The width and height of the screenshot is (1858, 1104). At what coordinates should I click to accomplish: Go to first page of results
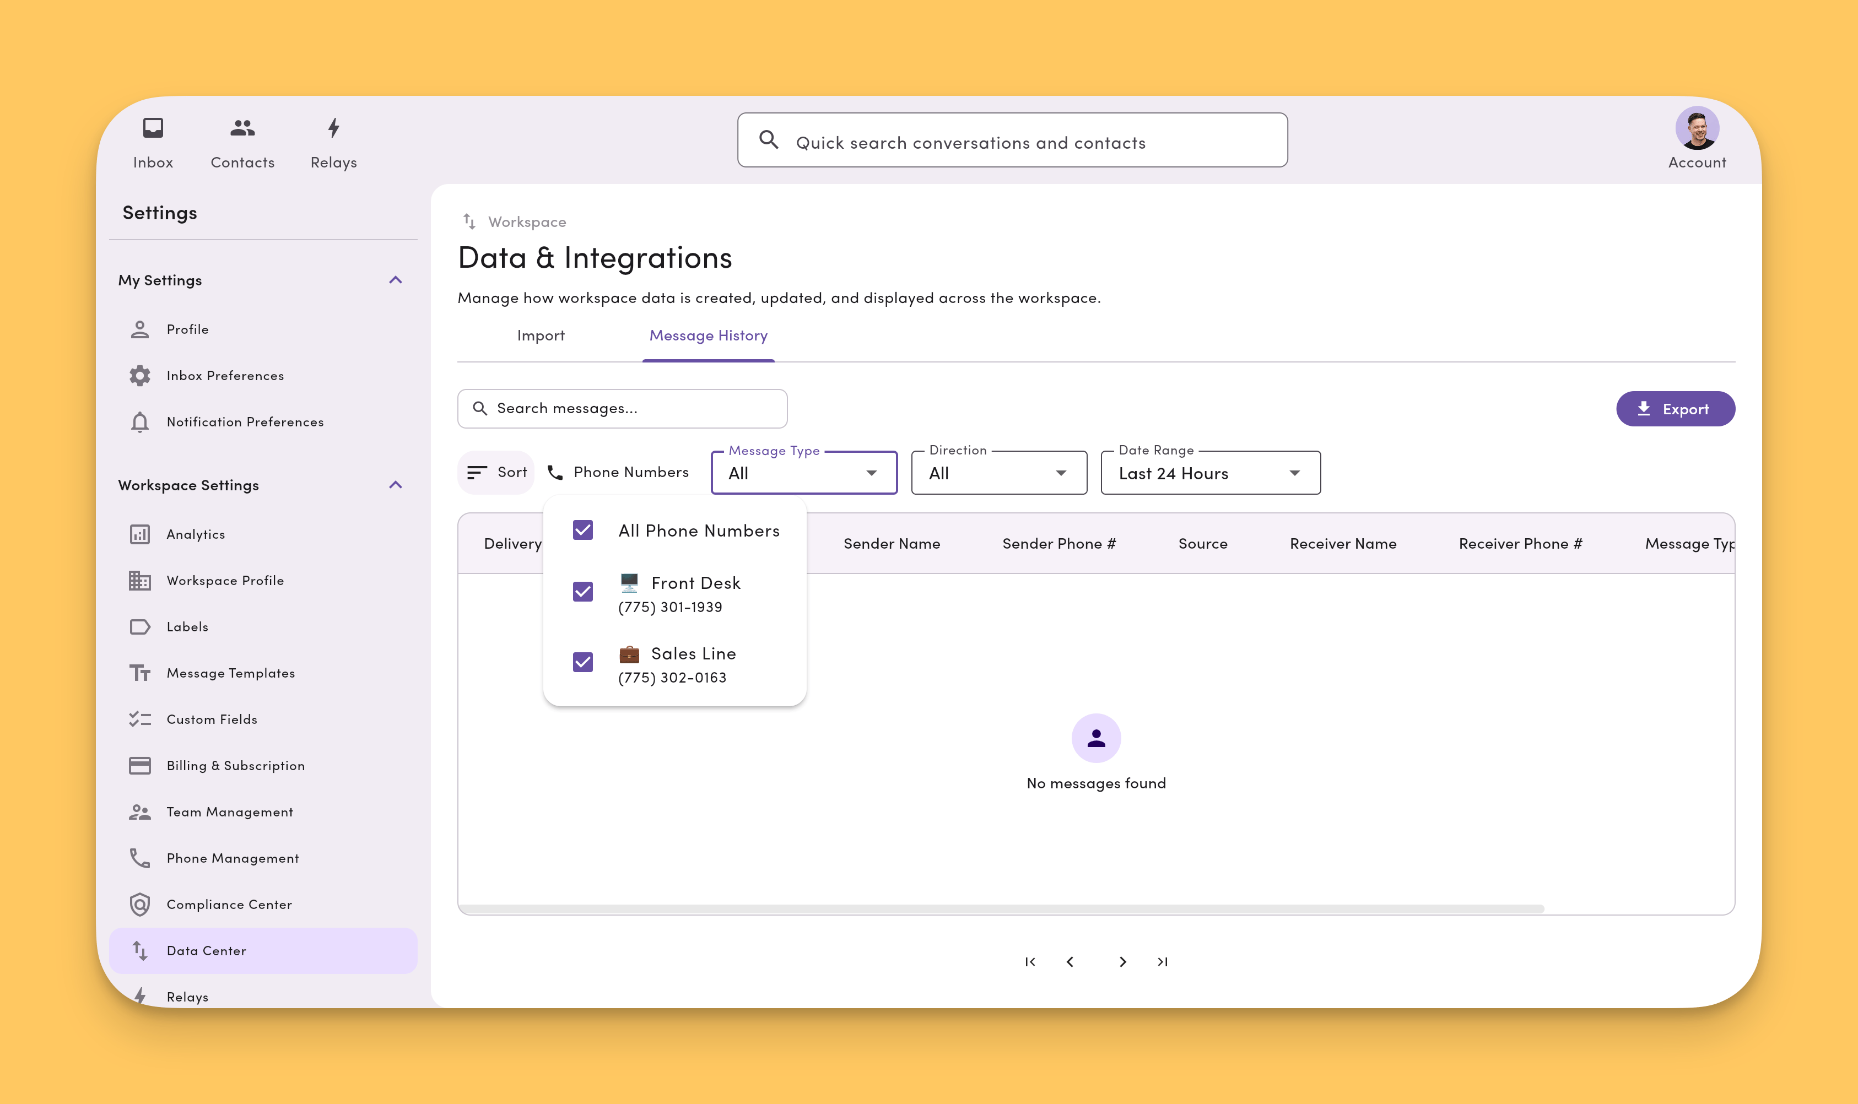(x=1030, y=962)
